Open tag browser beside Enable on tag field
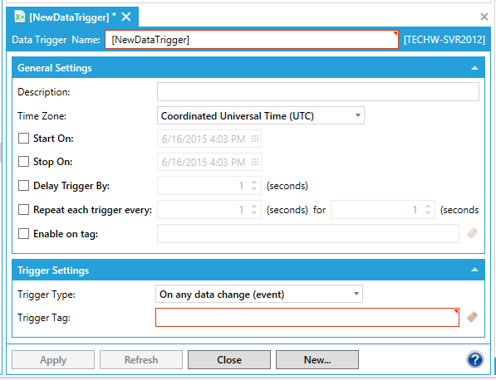496x380 pixels. coord(472,233)
